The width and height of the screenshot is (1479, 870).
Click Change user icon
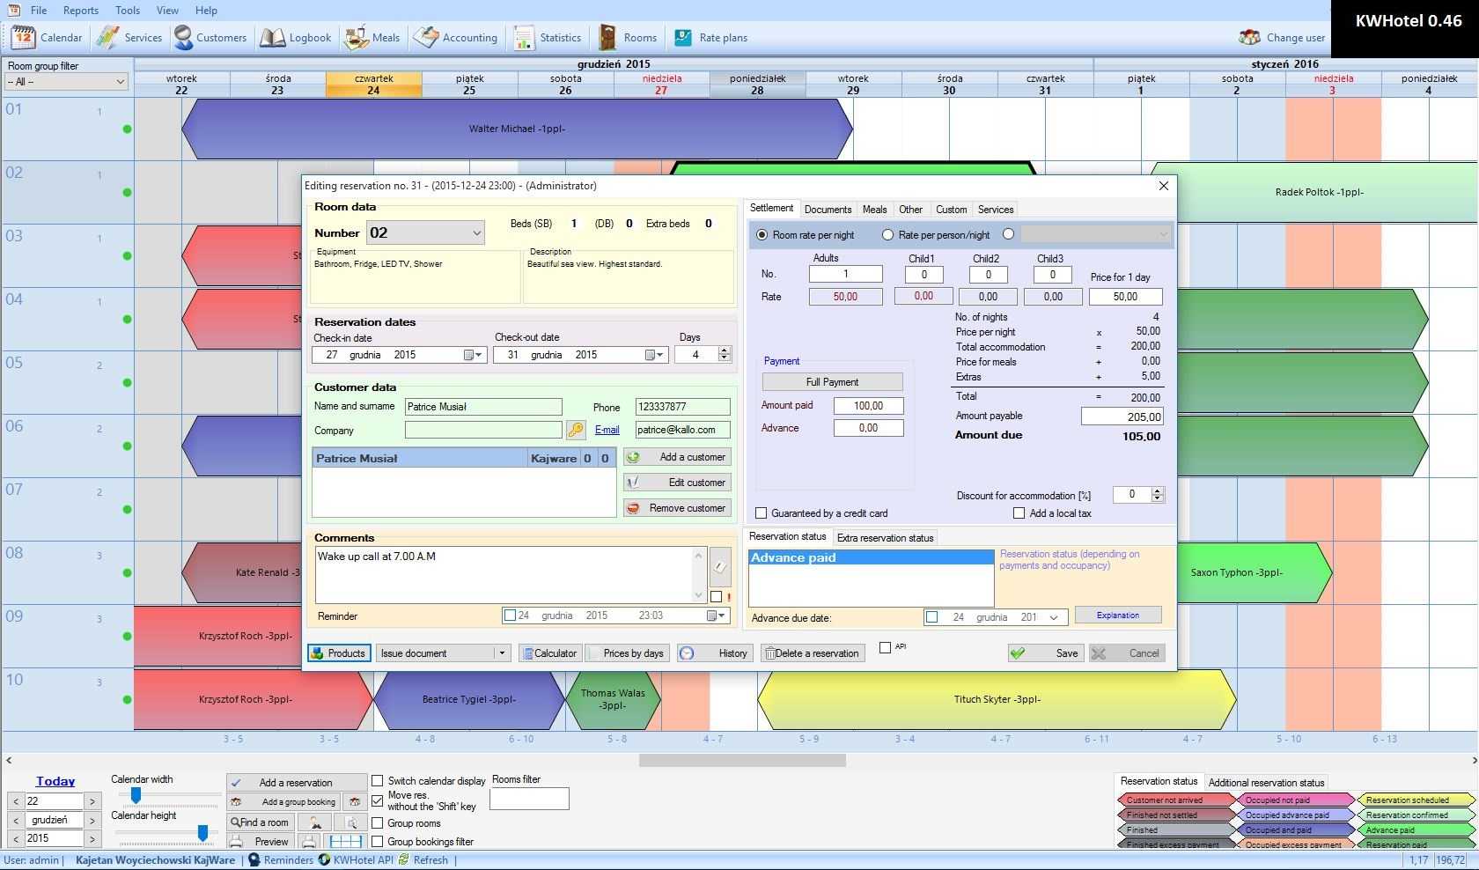(1249, 38)
